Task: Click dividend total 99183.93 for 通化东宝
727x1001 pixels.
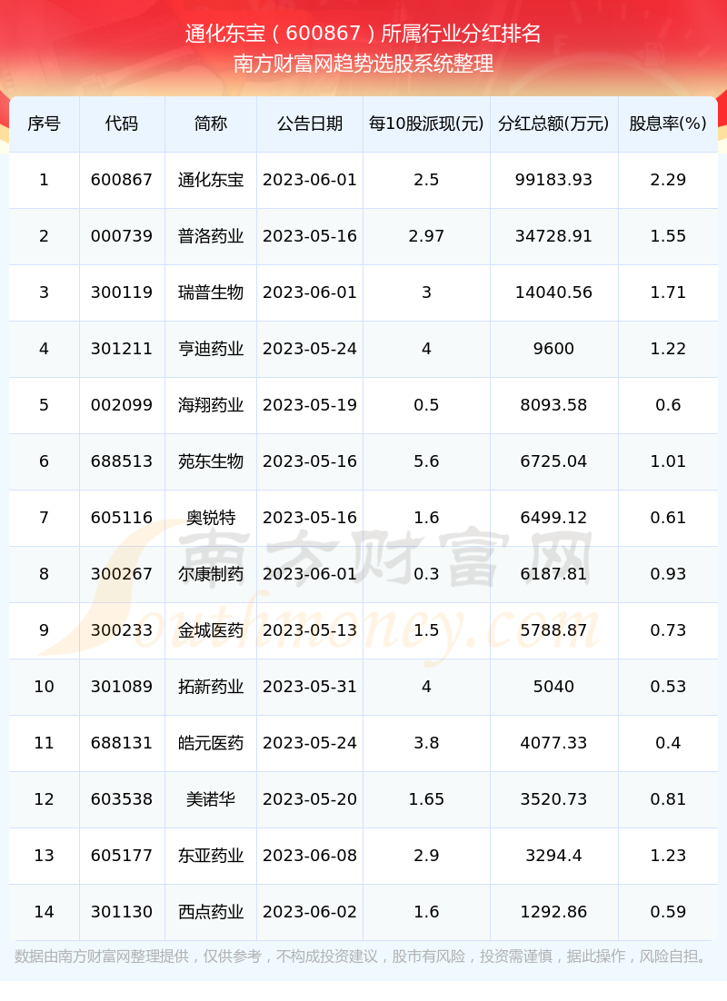Action: (x=553, y=179)
